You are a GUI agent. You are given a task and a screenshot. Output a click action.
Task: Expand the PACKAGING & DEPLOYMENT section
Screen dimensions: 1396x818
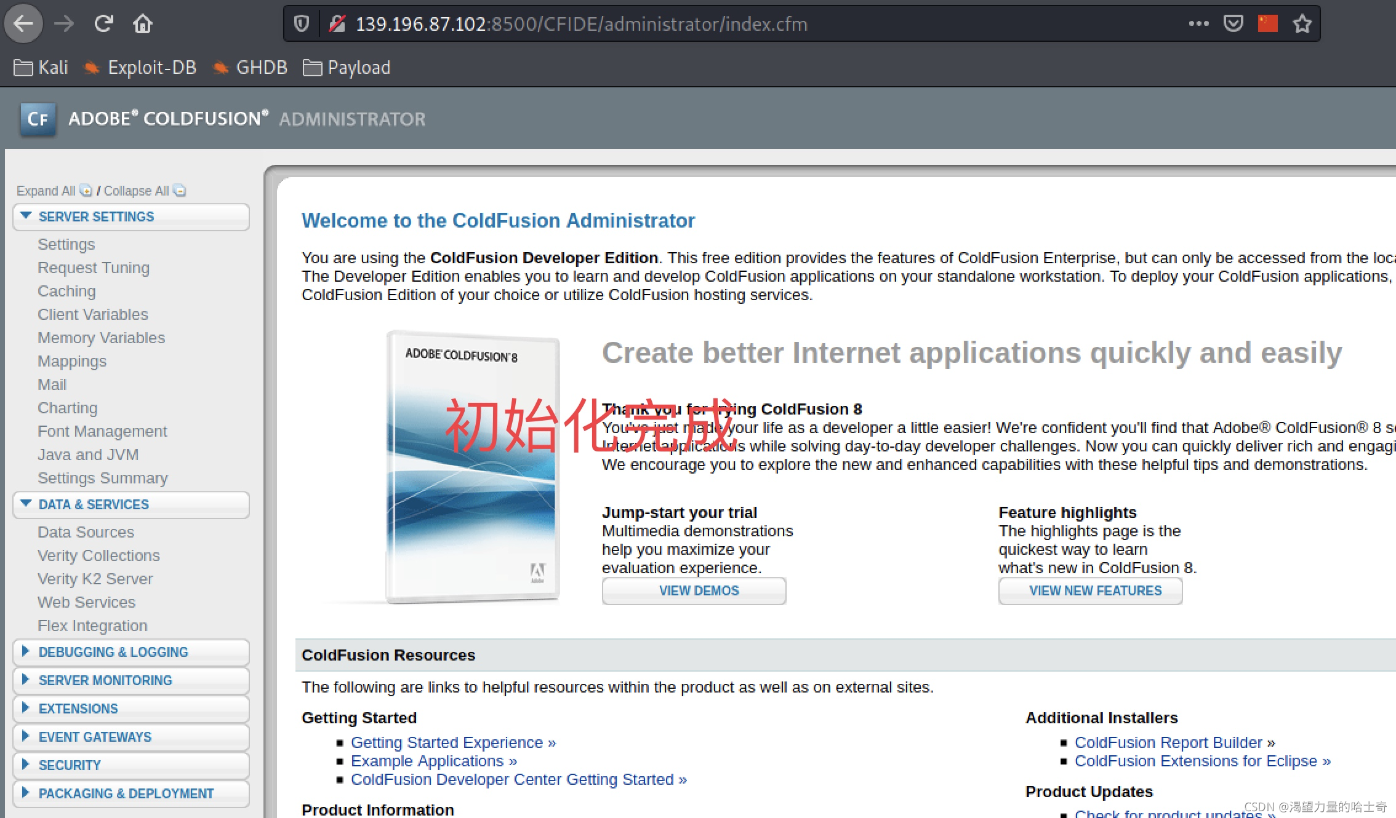[x=131, y=794]
